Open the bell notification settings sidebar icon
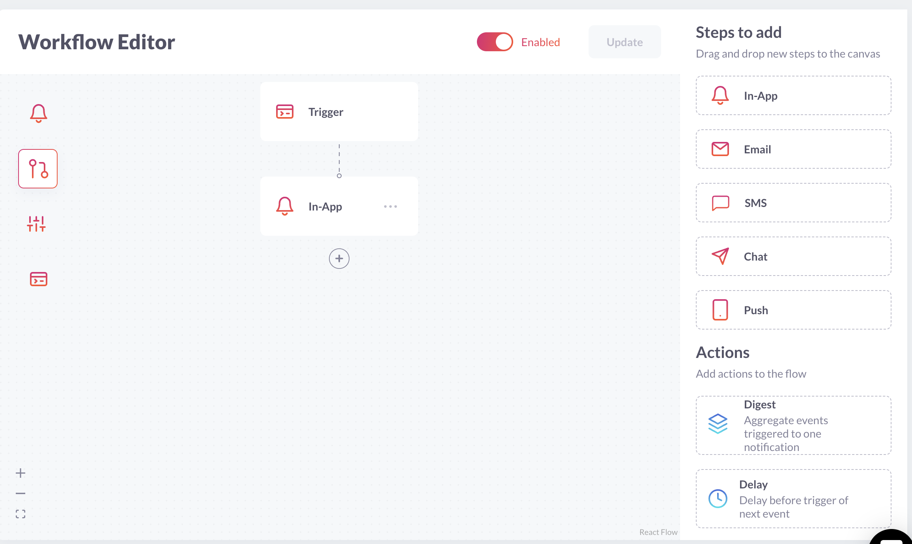 [38, 114]
